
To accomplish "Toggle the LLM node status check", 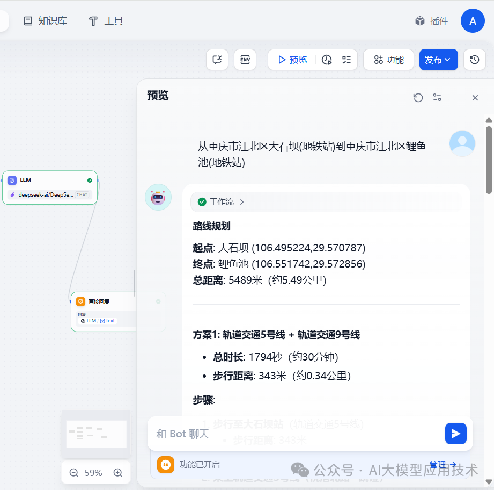I will tap(90, 180).
